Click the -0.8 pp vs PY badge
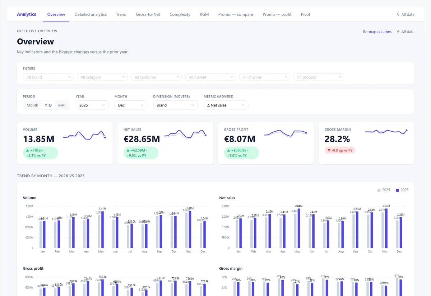Screen dimensions: 431x296 [340, 150]
